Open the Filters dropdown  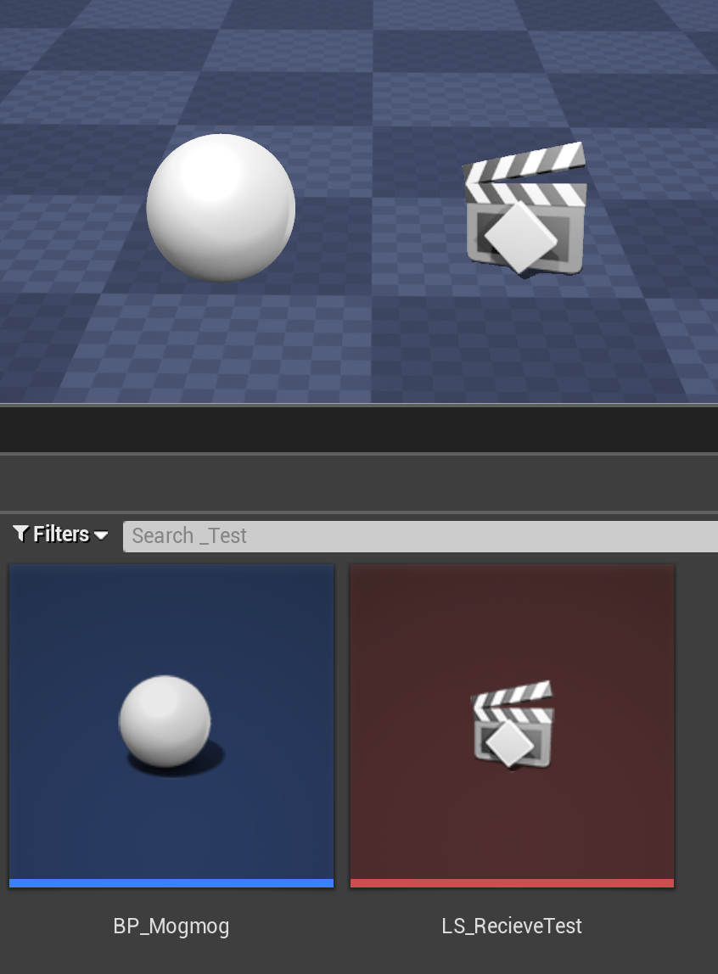pos(61,535)
